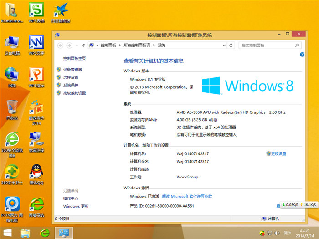319x239 pixels.
Task: Click the search magnifier icon
Action: 297,46
